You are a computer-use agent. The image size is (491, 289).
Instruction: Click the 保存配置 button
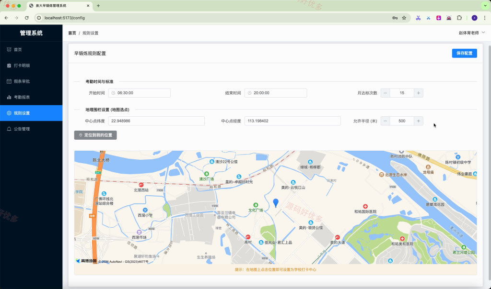[x=464, y=53]
